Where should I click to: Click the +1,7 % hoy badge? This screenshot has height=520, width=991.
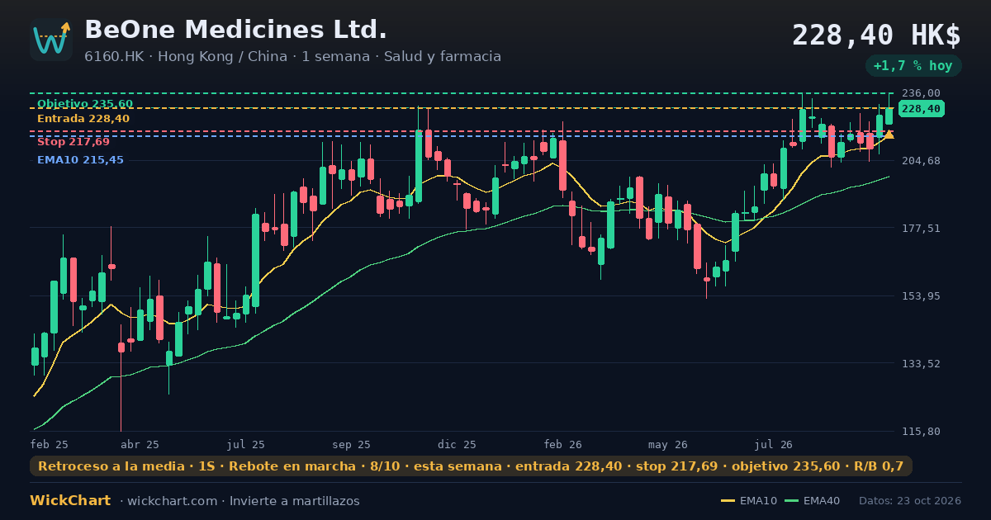point(913,66)
